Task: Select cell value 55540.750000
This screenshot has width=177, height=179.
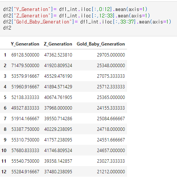Action: tap(25, 161)
